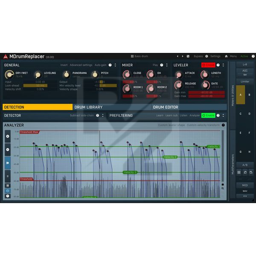Toggle the Leveler Enable button
Screen dimensions: 256x256
click(x=208, y=65)
